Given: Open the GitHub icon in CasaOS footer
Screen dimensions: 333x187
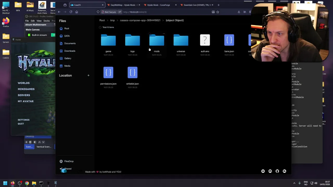Looking at the screenshot, I should point(277,171).
